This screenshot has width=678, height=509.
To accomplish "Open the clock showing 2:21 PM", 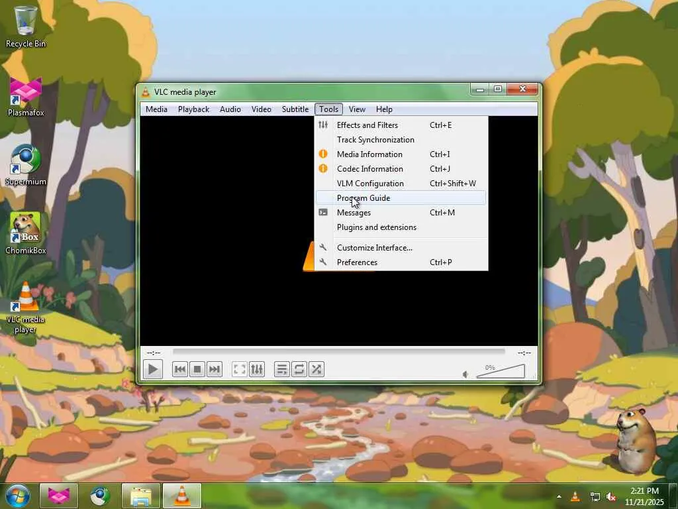I will pyautogui.click(x=644, y=496).
